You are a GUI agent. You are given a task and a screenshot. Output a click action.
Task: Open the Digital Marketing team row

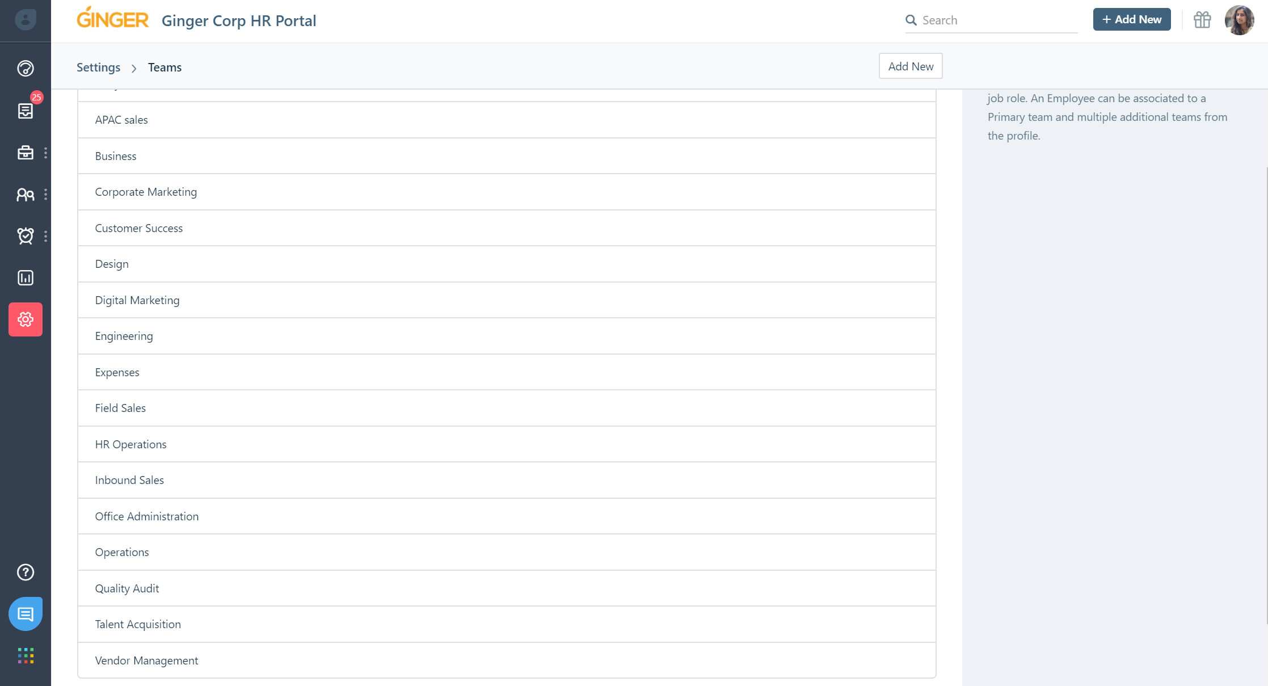(x=507, y=300)
